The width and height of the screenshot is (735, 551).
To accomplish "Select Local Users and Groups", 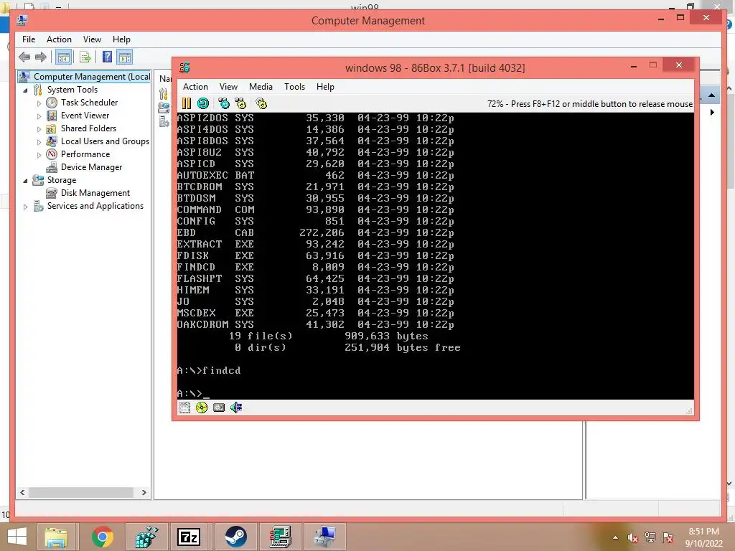I will (105, 141).
